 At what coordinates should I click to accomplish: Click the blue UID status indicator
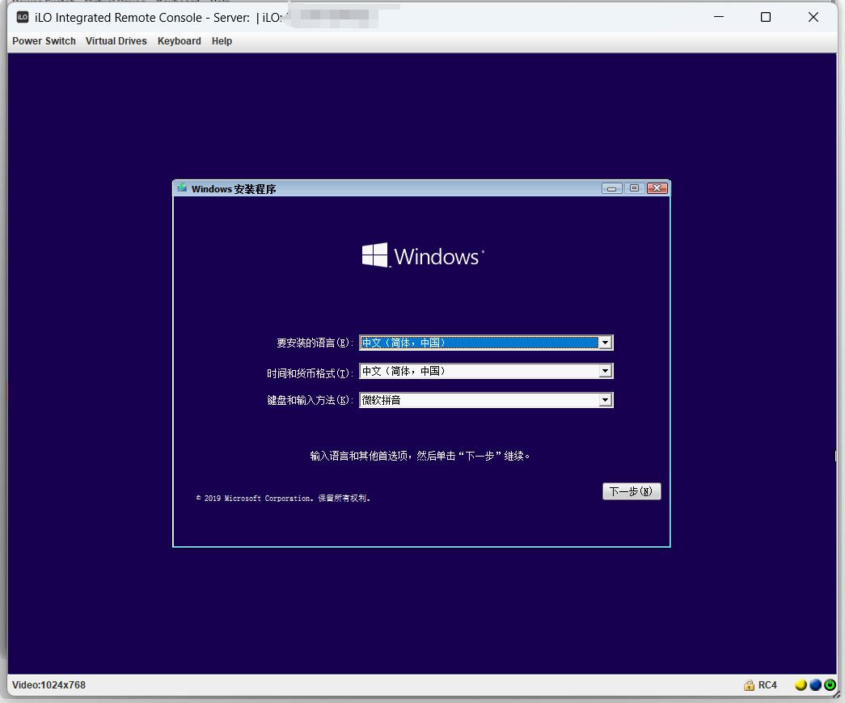(x=815, y=685)
